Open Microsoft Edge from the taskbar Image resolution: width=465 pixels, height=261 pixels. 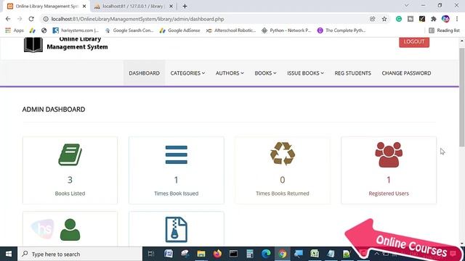pyautogui.click(x=266, y=254)
